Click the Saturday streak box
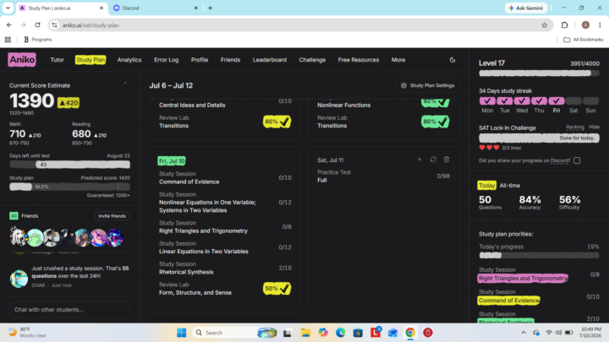The image size is (609, 342). coord(573,100)
